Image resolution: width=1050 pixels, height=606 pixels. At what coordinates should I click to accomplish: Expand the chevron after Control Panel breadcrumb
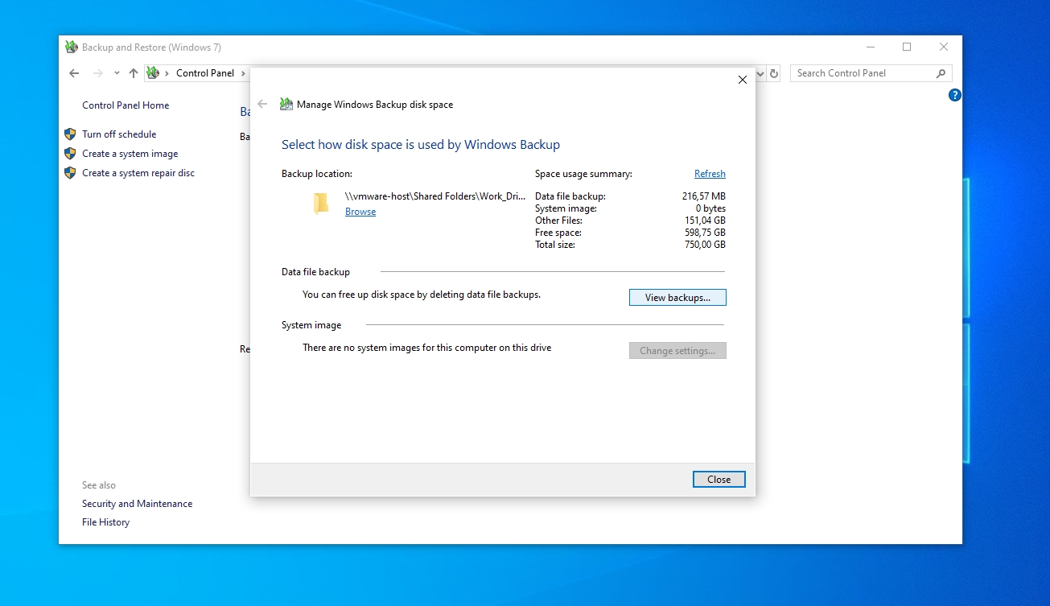point(243,73)
